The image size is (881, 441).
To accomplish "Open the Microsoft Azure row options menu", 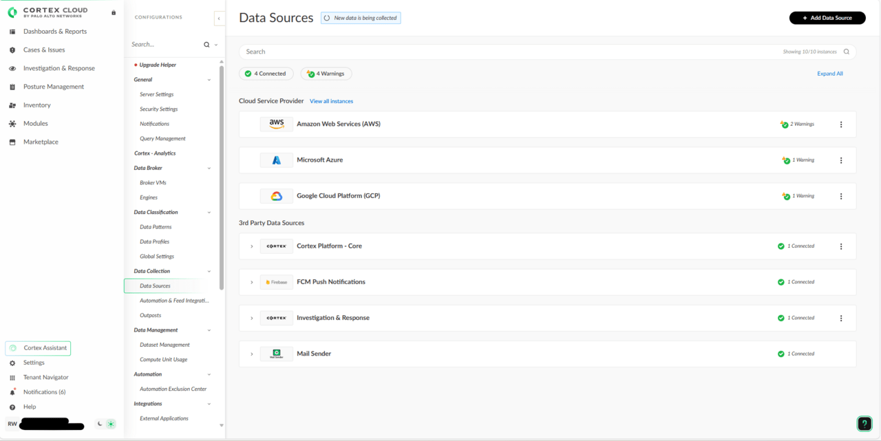I will click(841, 160).
